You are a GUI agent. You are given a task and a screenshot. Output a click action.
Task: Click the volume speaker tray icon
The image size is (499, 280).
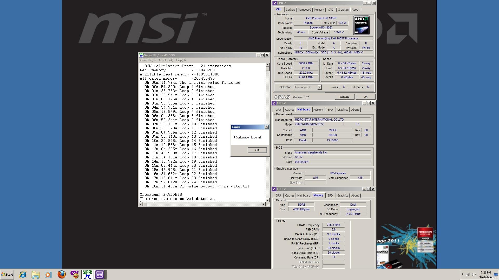click(x=474, y=275)
